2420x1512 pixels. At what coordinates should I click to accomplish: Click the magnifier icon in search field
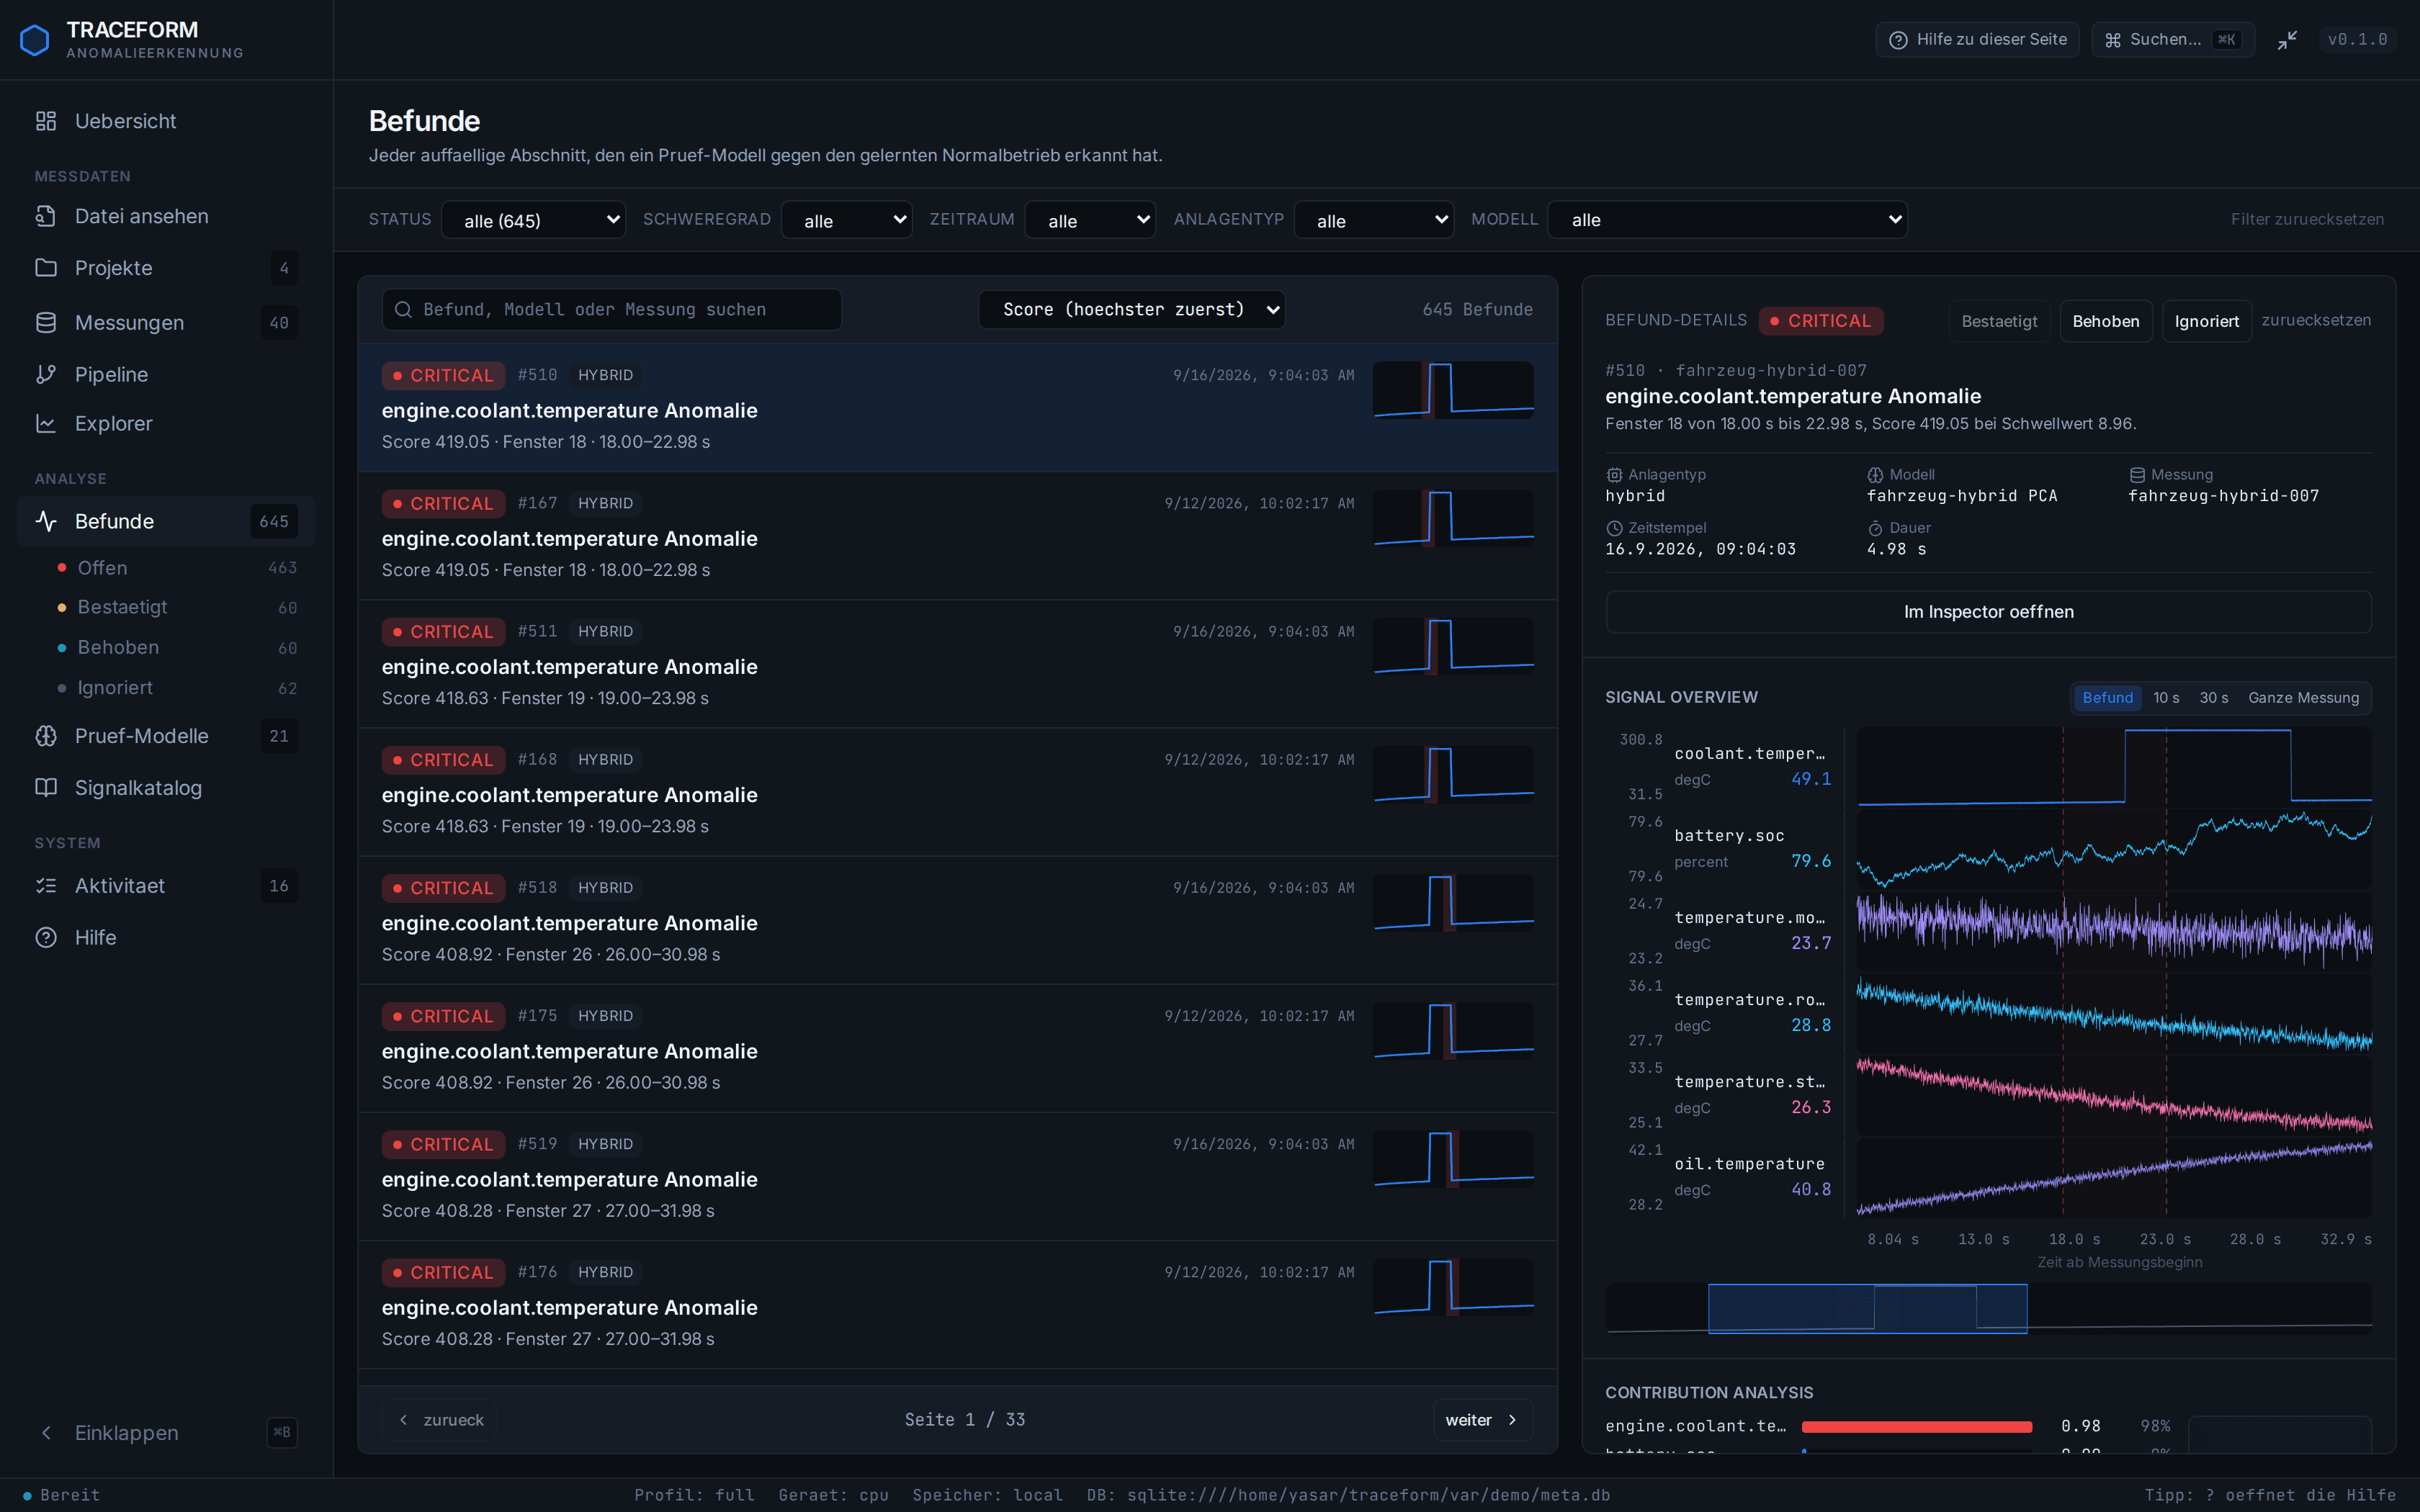coord(403,310)
